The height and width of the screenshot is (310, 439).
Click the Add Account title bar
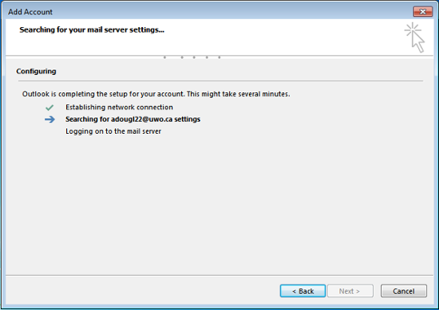[x=208, y=12]
